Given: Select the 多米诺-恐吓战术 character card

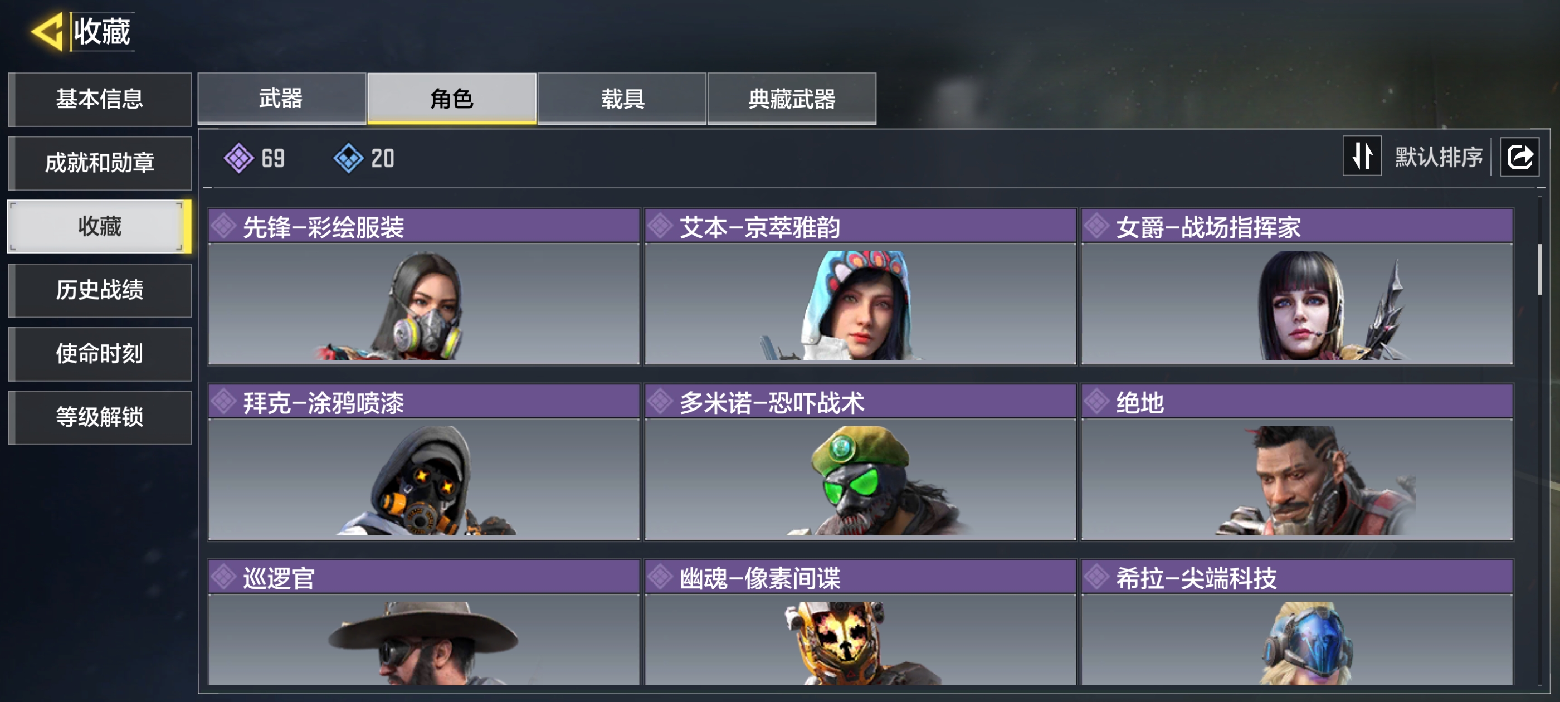Looking at the screenshot, I should point(860,461).
